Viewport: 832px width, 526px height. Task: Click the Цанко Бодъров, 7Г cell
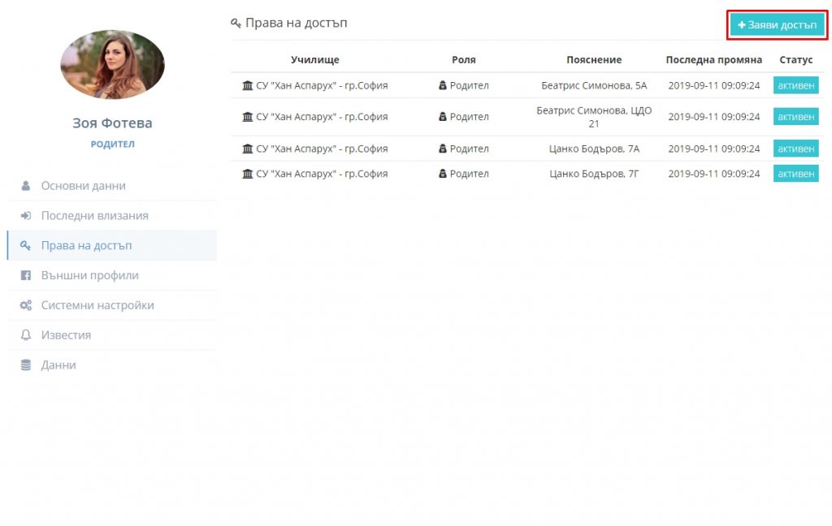pos(594,174)
